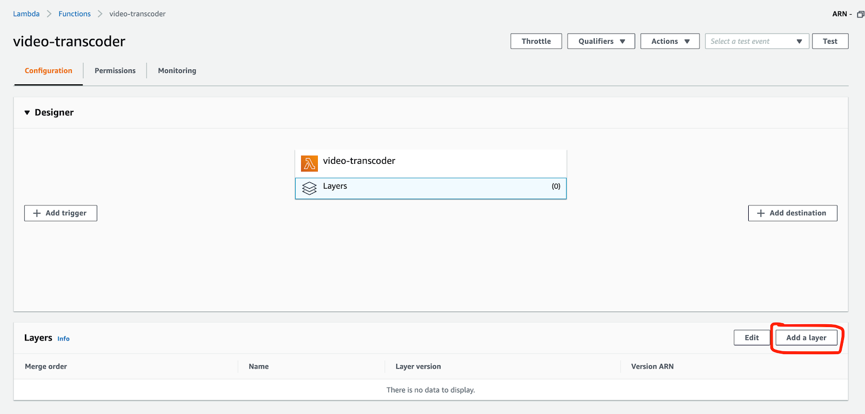Click the Layer version column header
865x414 pixels.
pos(418,366)
